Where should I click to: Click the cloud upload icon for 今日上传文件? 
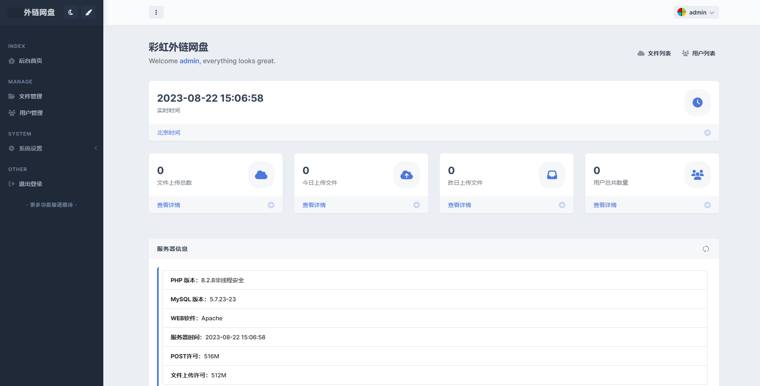[406, 175]
